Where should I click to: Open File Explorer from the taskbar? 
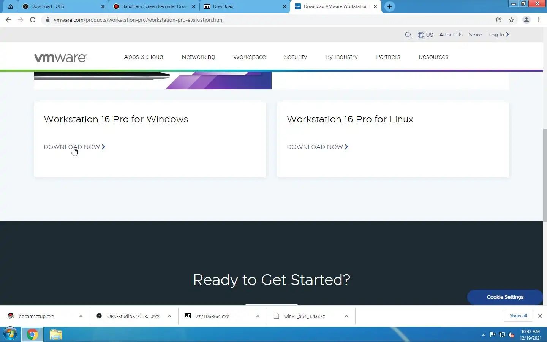coord(55,334)
